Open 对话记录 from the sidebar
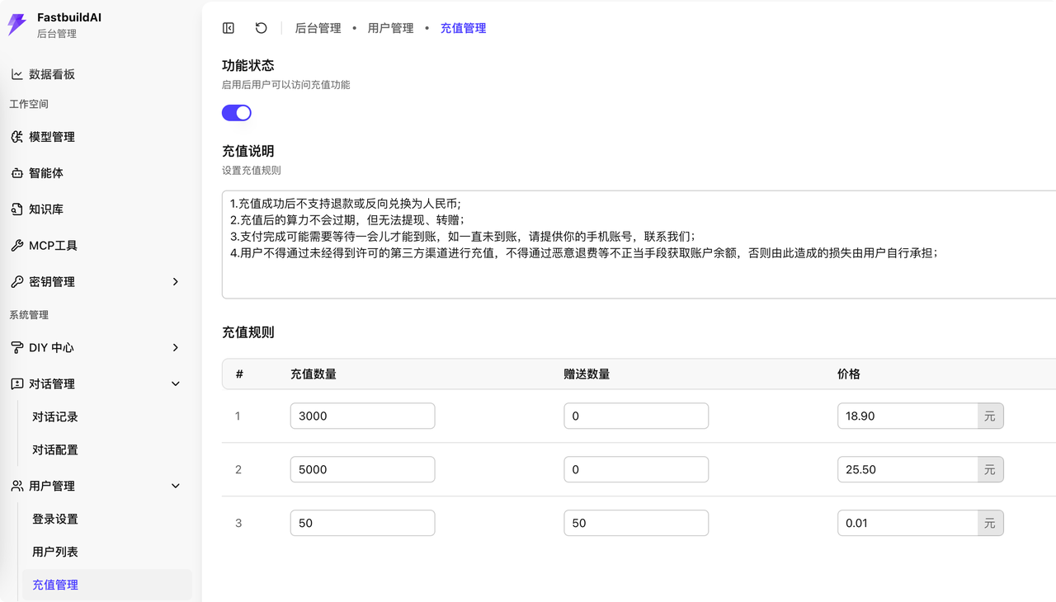This screenshot has height=602, width=1056. pos(55,416)
